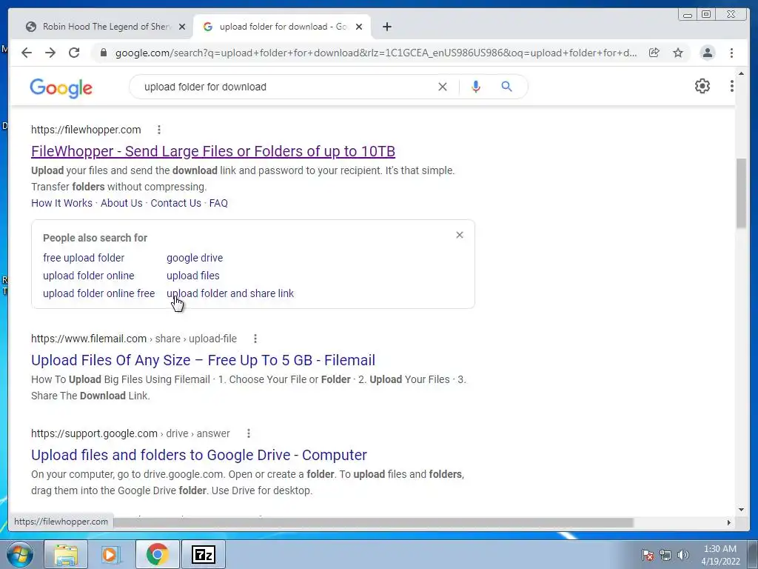Open Chrome three-dot menu
Screen dimensions: 758x569
(731, 53)
